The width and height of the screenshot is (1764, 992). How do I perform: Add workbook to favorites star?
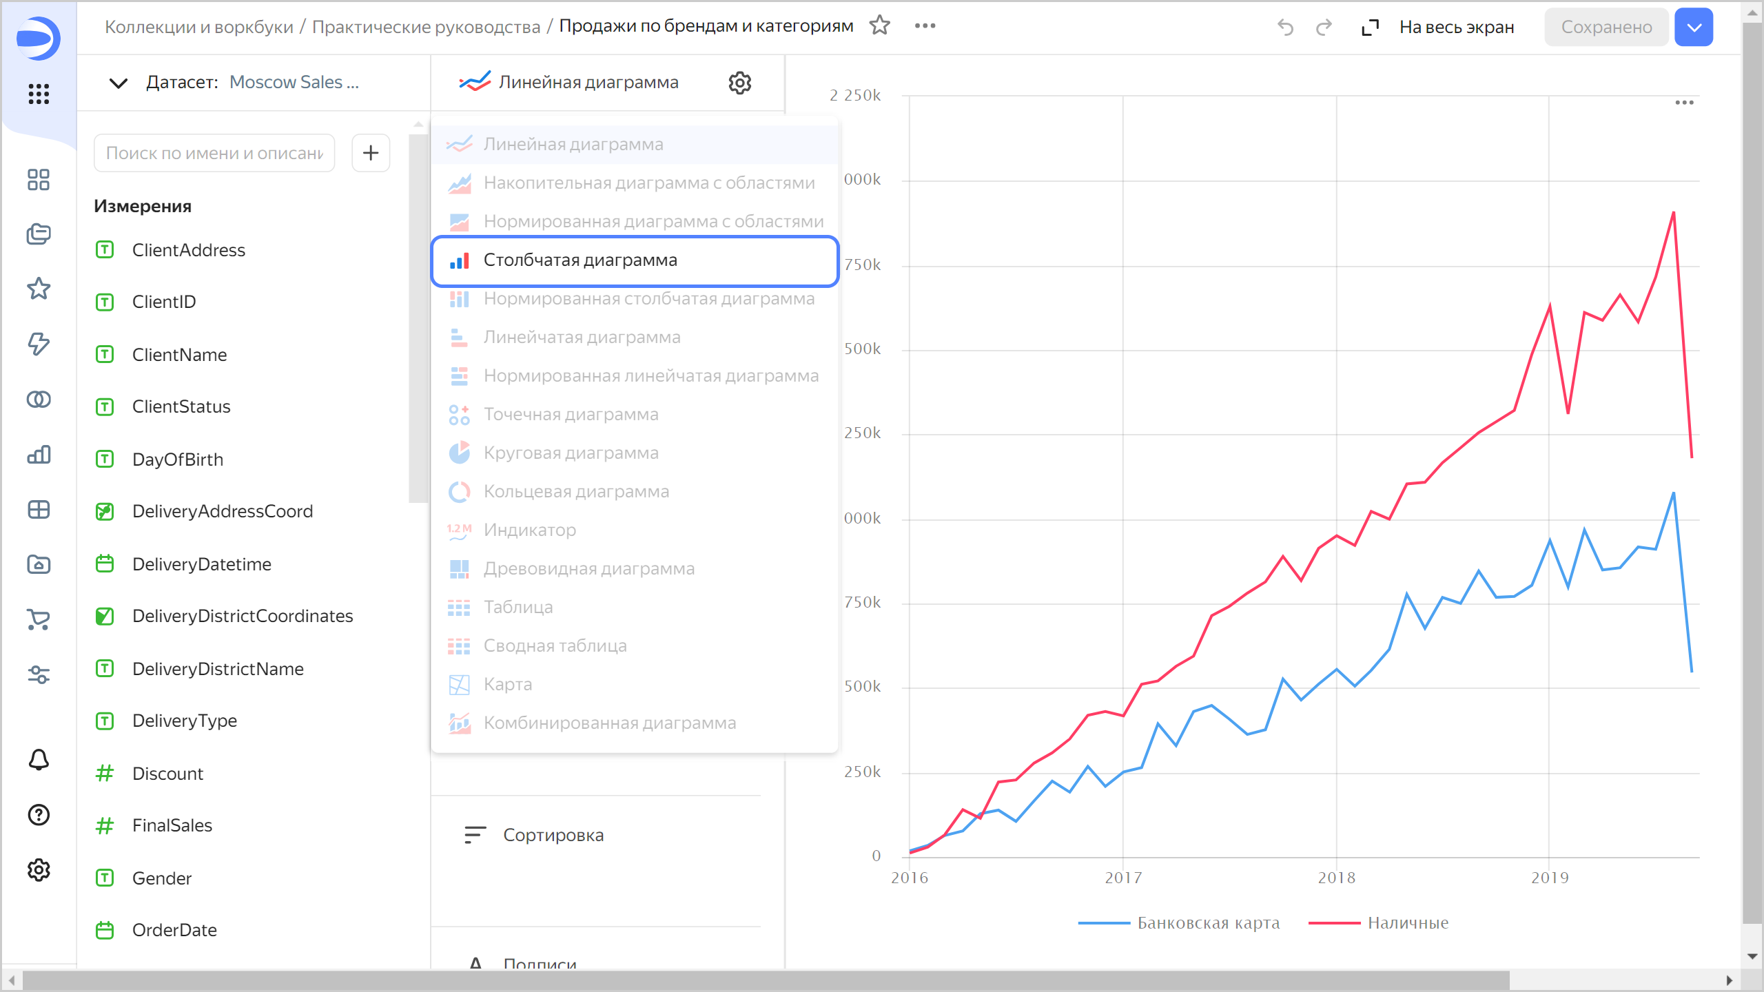point(880,26)
